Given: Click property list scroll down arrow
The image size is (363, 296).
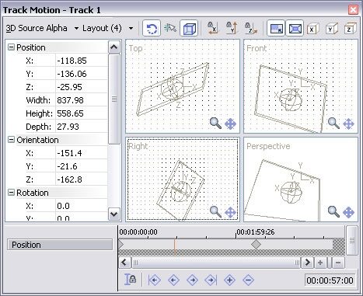Looking at the screenshot, I should point(114,214).
